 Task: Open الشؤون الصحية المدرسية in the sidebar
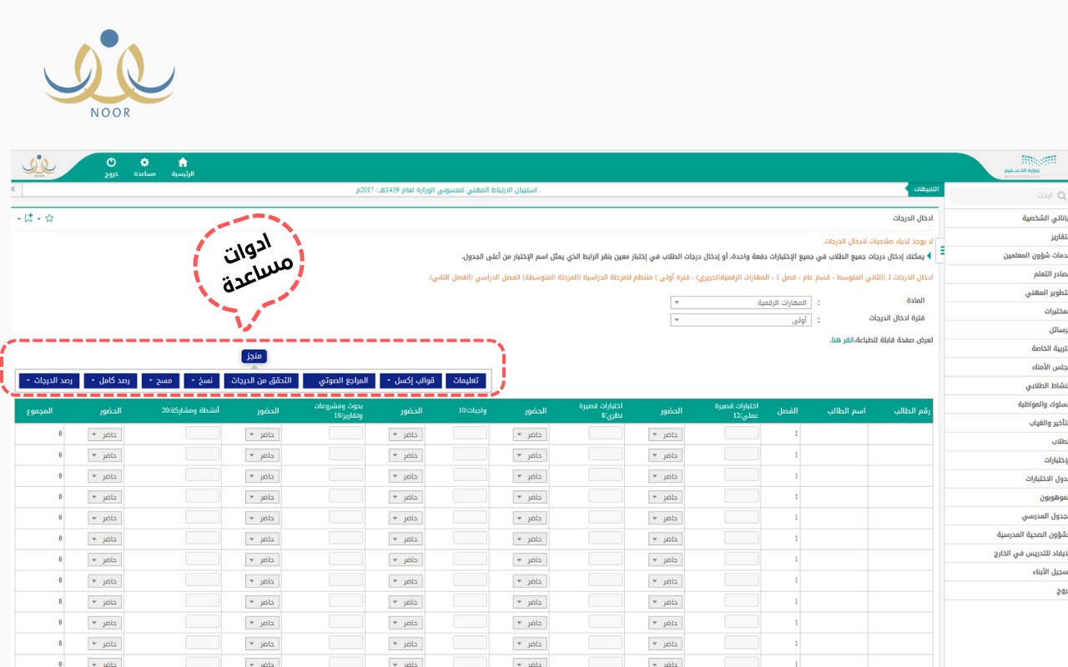click(1032, 534)
